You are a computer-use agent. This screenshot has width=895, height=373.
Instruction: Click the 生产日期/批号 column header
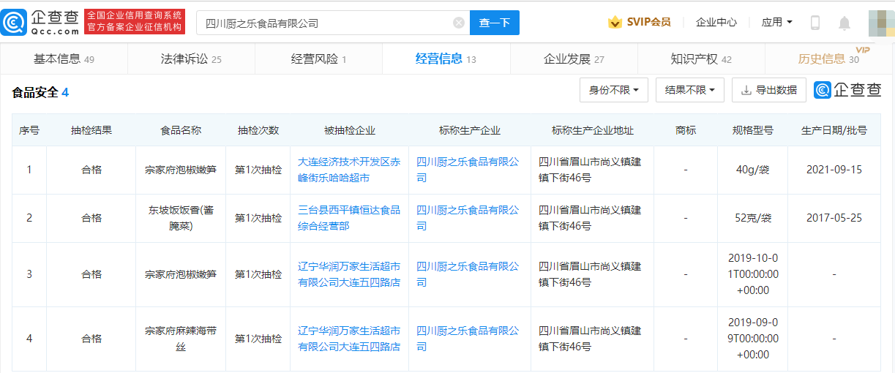coord(834,130)
